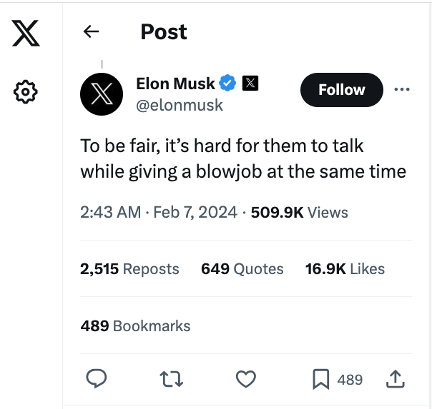View the 16.9K Likes list
The image size is (432, 409).
tap(345, 269)
